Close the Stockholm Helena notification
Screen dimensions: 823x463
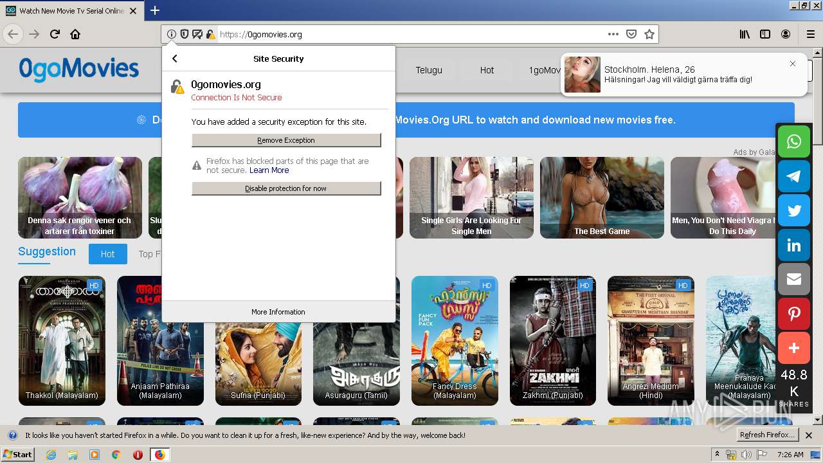(793, 64)
